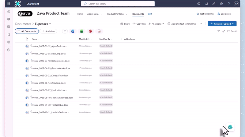Open the news icon in left rail
This screenshot has height=137, width=245.
(x=9, y=26)
